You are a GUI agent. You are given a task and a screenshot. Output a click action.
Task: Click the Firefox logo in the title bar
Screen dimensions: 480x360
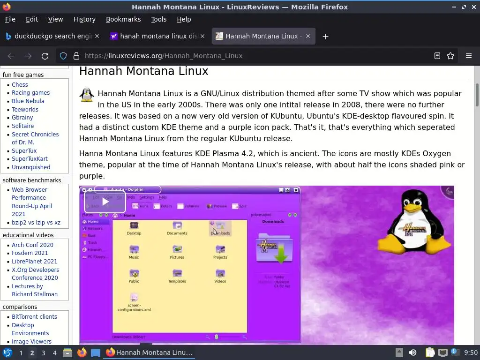click(7, 7)
